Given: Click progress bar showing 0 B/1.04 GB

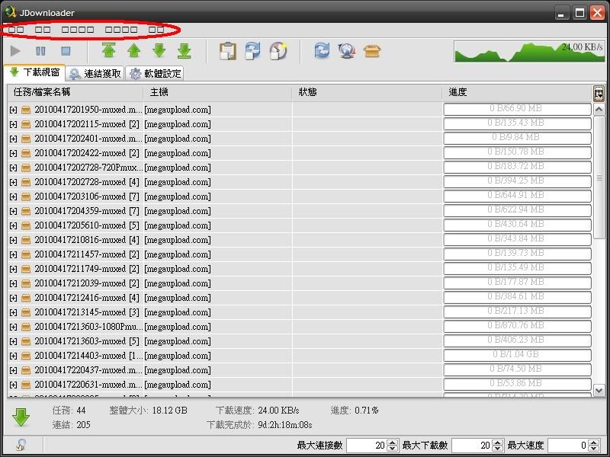Looking at the screenshot, I should 518,355.
